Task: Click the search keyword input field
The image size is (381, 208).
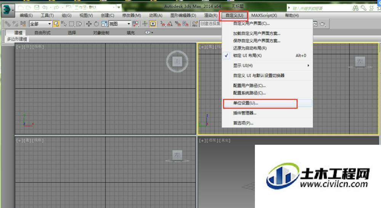Action: (320, 8)
